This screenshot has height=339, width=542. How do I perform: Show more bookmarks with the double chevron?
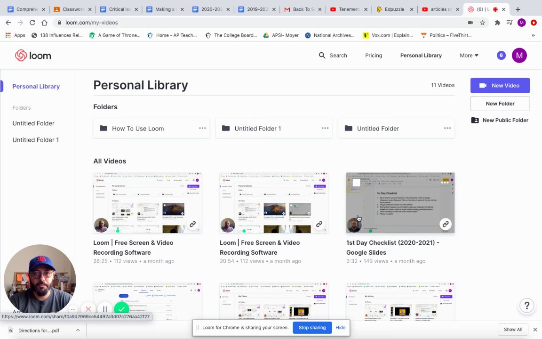[x=533, y=35]
